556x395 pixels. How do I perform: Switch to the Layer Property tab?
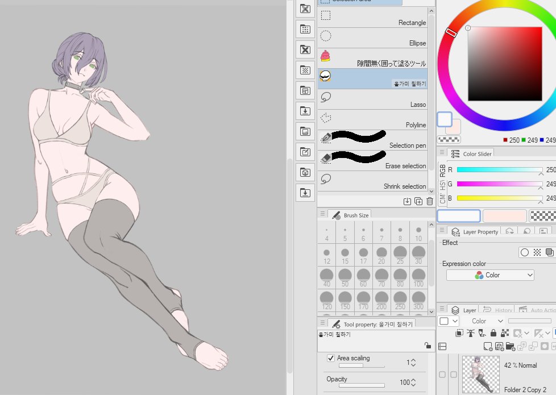(475, 232)
